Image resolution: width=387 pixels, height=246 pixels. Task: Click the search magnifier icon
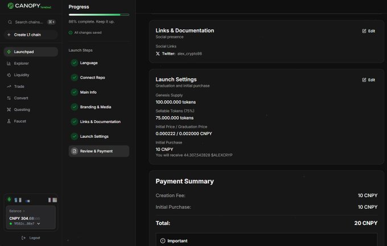pos(10,22)
